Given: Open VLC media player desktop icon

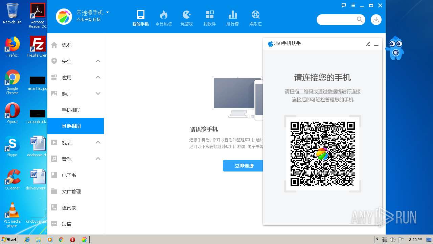Looking at the screenshot, I should (x=12, y=215).
